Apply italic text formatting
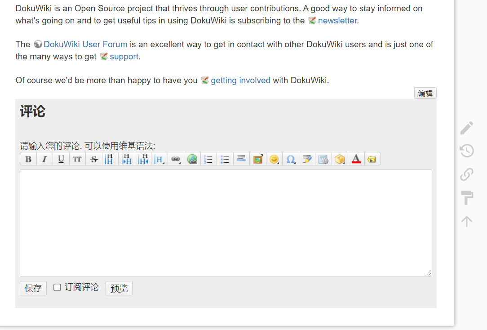The image size is (487, 330). click(x=45, y=159)
